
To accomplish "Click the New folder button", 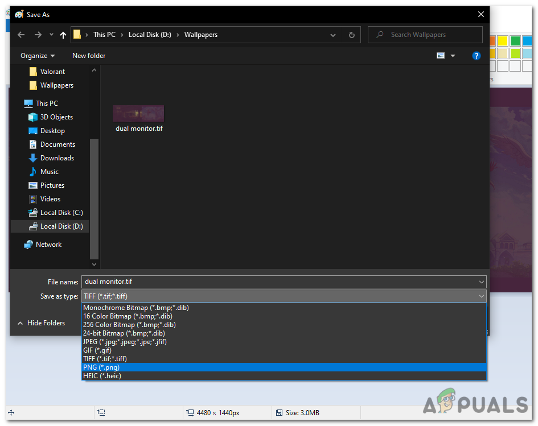I will pos(88,55).
